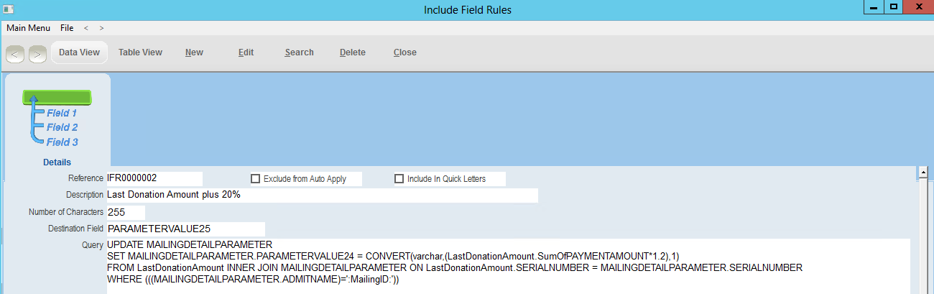The width and height of the screenshot is (934, 294).
Task: Tick the Exclude from Auto Apply checkbox
Action: [255, 179]
